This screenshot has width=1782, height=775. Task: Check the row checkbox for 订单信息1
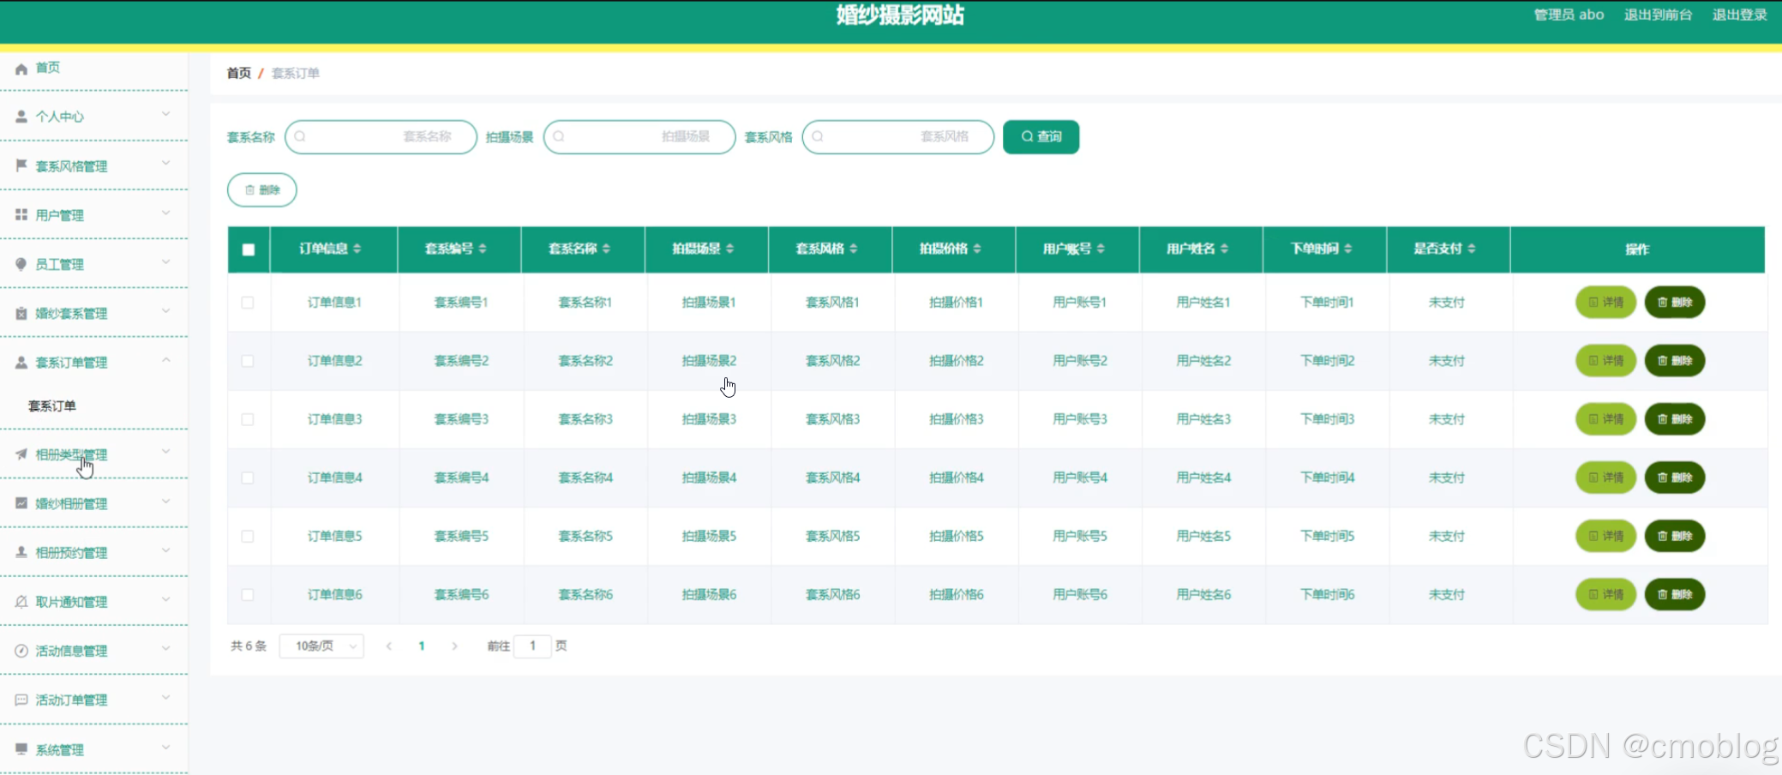[x=248, y=303]
